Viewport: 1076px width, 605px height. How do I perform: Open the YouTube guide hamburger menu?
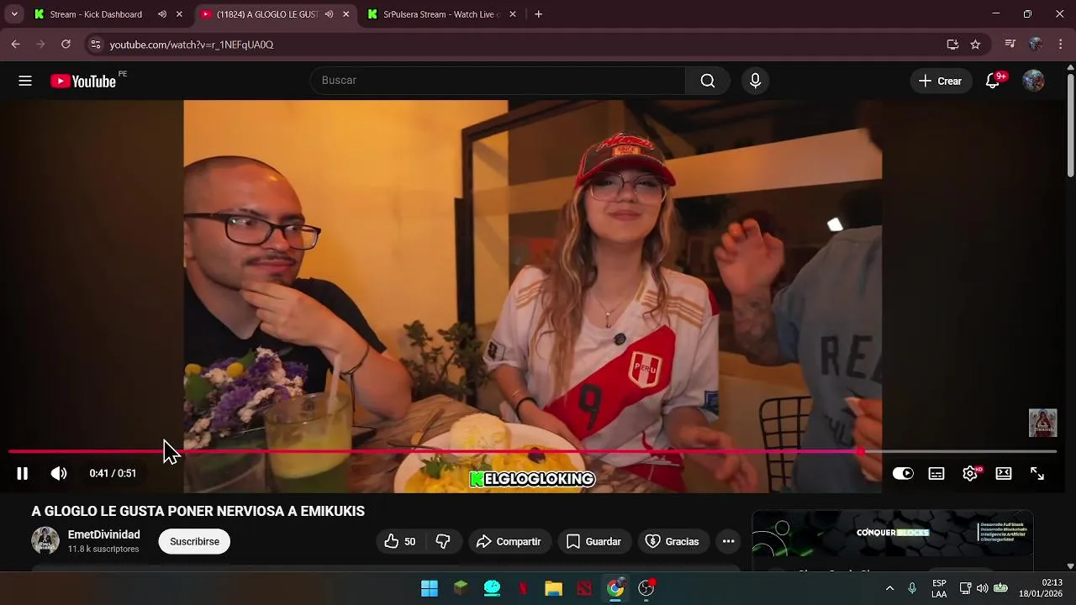tap(25, 81)
